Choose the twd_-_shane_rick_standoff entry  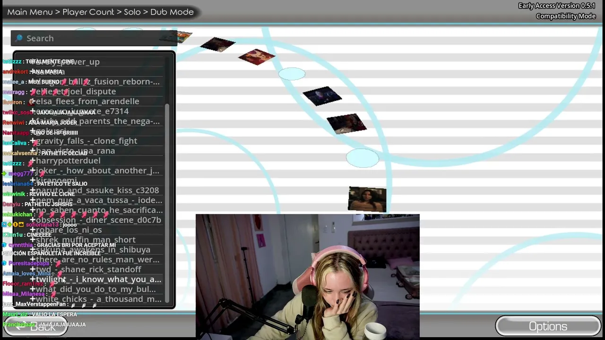[96, 270]
